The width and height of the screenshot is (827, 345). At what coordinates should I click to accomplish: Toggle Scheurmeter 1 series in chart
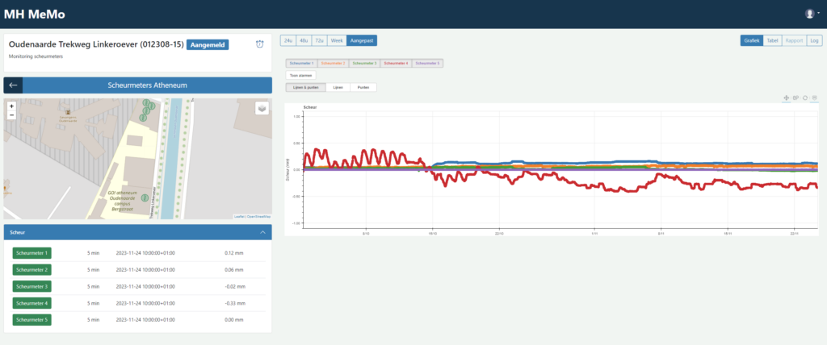click(x=301, y=63)
